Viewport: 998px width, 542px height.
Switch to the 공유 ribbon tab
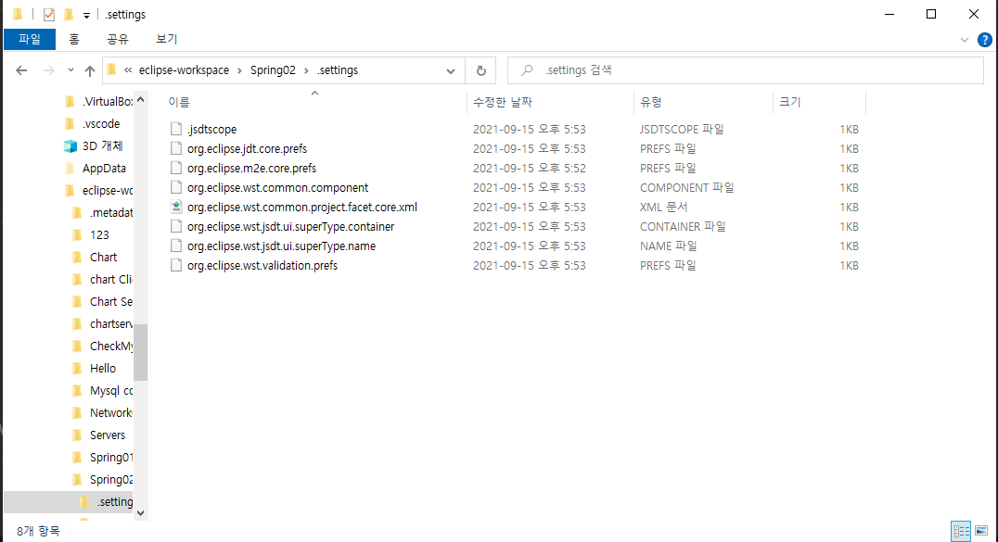click(x=117, y=39)
